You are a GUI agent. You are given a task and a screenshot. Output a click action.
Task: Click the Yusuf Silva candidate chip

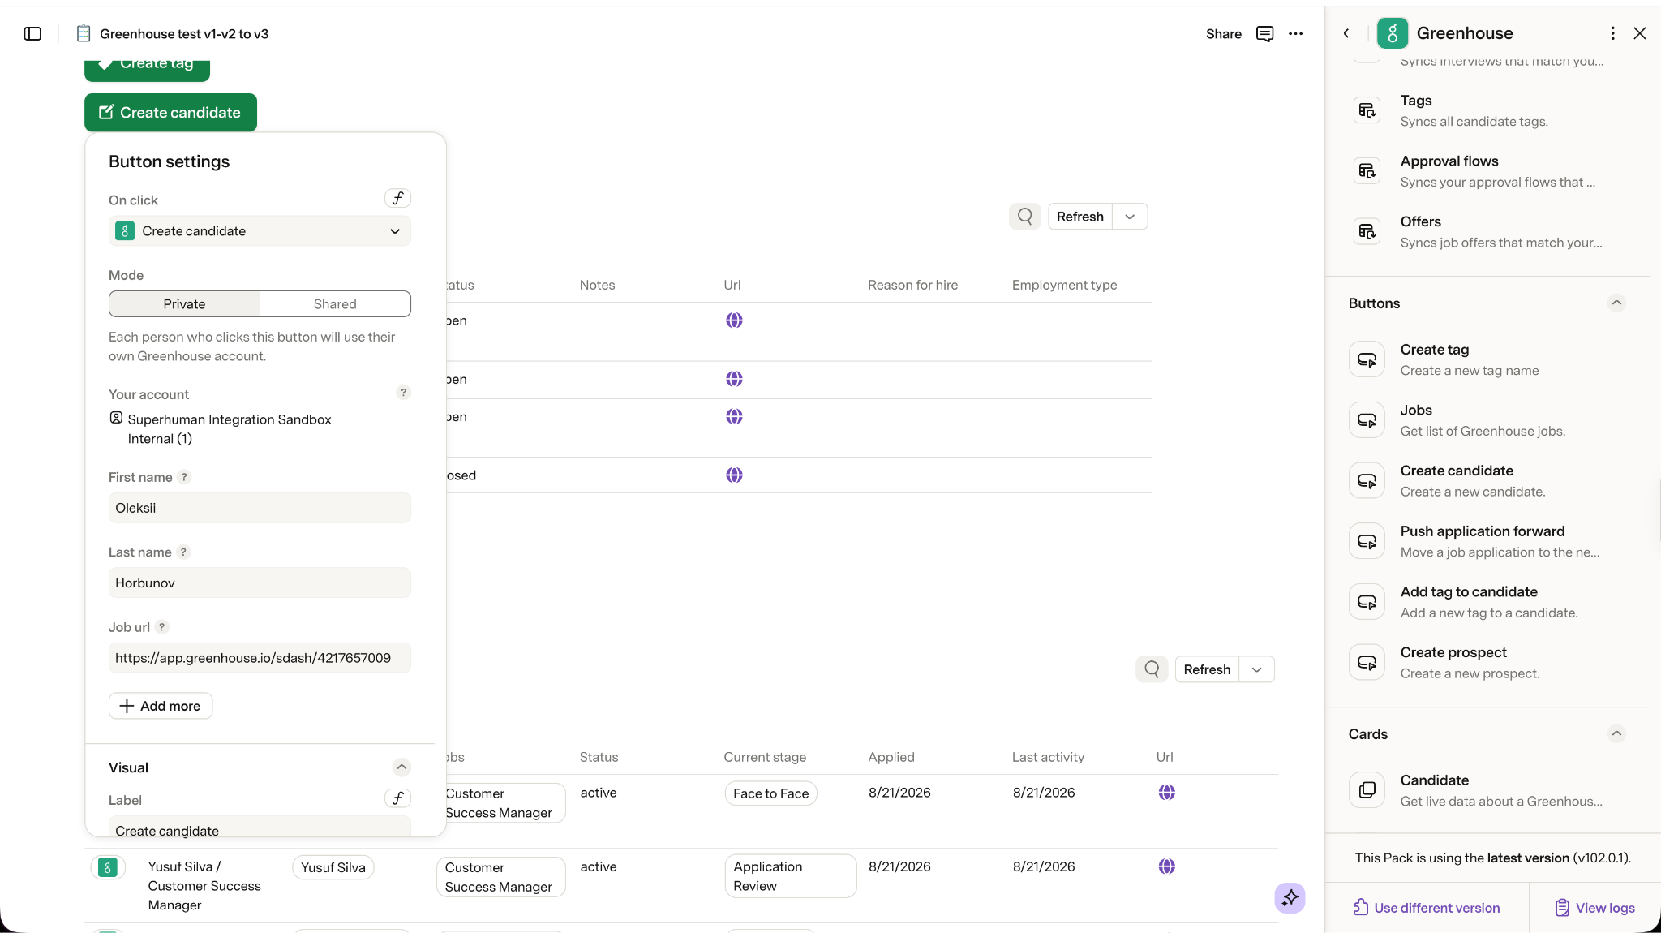333,867
